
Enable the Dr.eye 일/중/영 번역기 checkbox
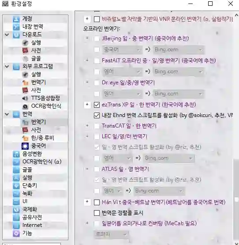tap(97, 83)
